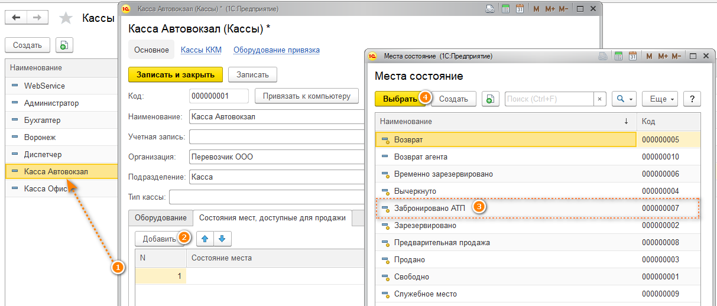Viewport: 717px width, 306px height.
Task: Open Кассы ККМ link
Action: click(201, 50)
